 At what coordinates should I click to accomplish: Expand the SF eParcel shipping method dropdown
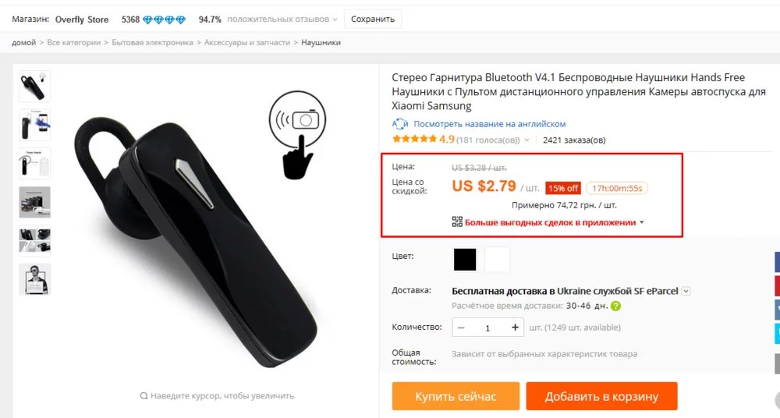click(686, 291)
